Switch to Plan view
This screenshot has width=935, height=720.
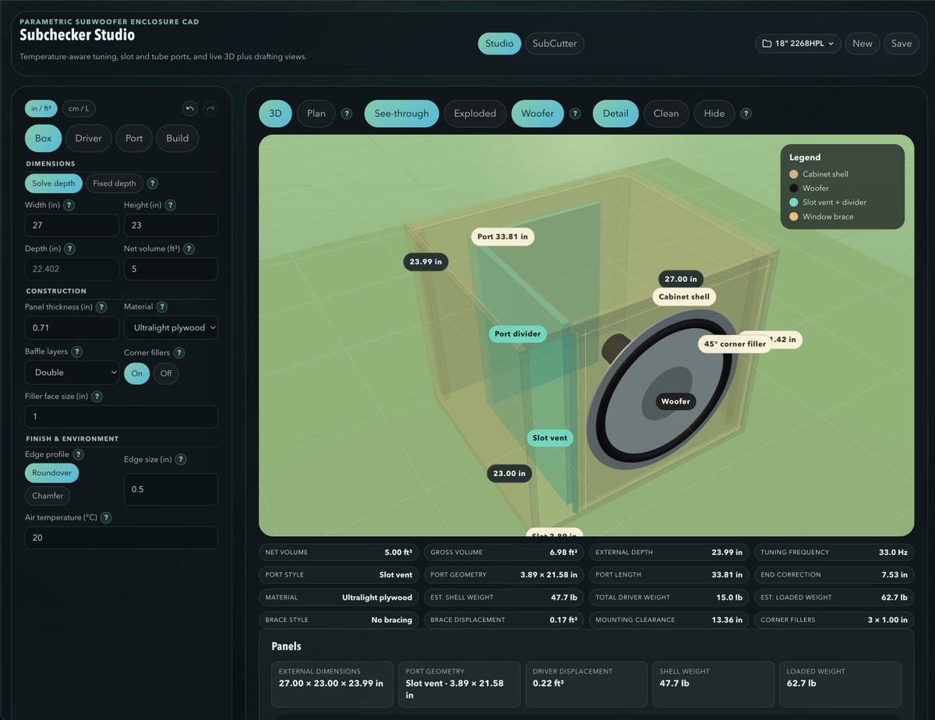coord(316,114)
